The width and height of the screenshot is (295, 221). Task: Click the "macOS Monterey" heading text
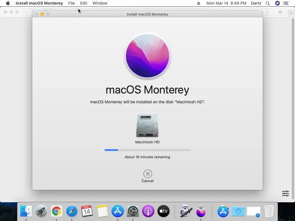[x=147, y=90]
